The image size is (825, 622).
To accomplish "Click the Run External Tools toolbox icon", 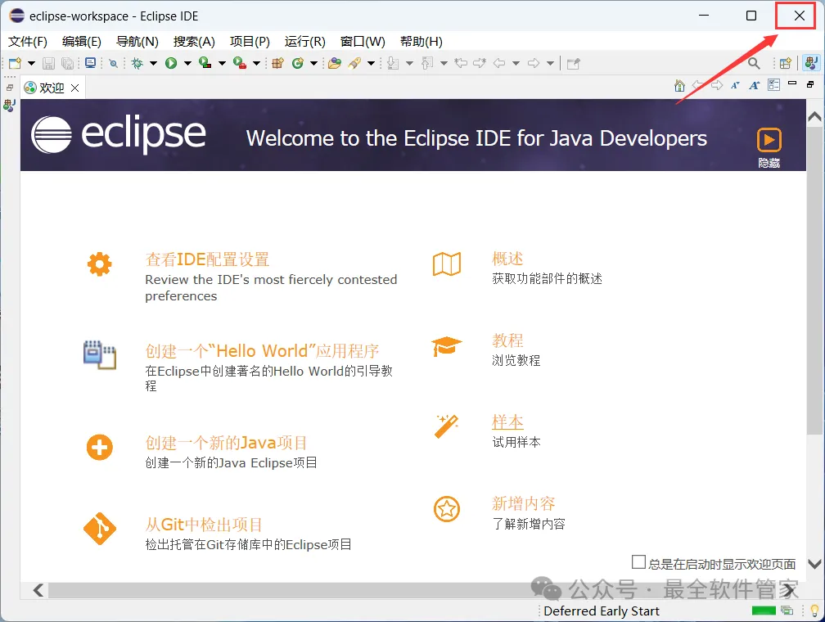I will [x=240, y=64].
